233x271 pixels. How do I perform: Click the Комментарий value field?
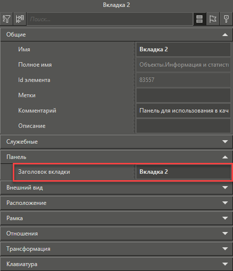(183, 111)
